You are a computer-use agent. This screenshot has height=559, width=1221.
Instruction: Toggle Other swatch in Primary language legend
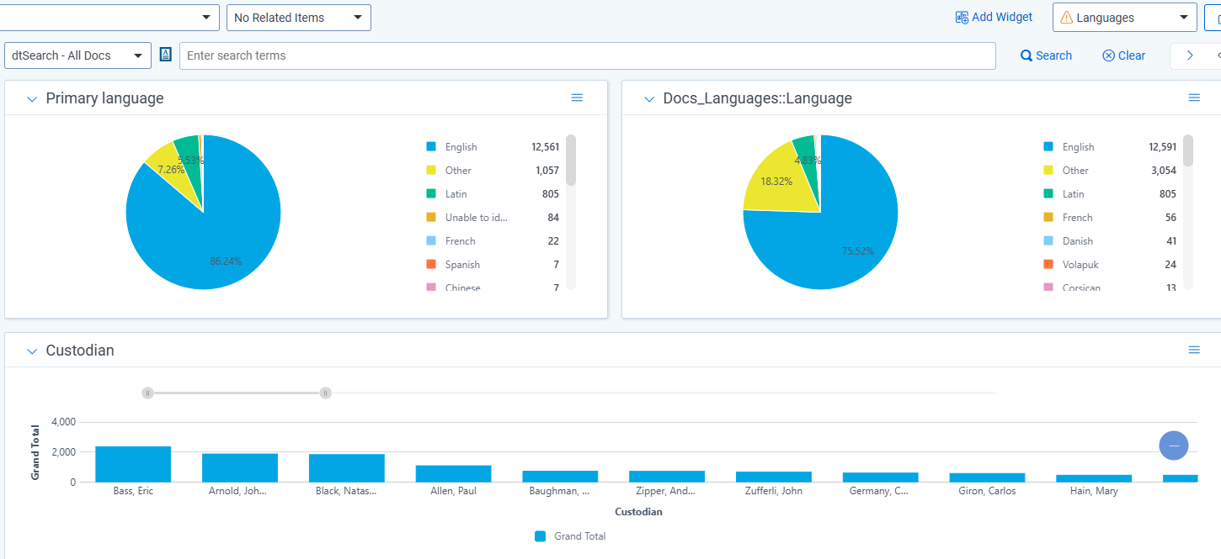(431, 170)
